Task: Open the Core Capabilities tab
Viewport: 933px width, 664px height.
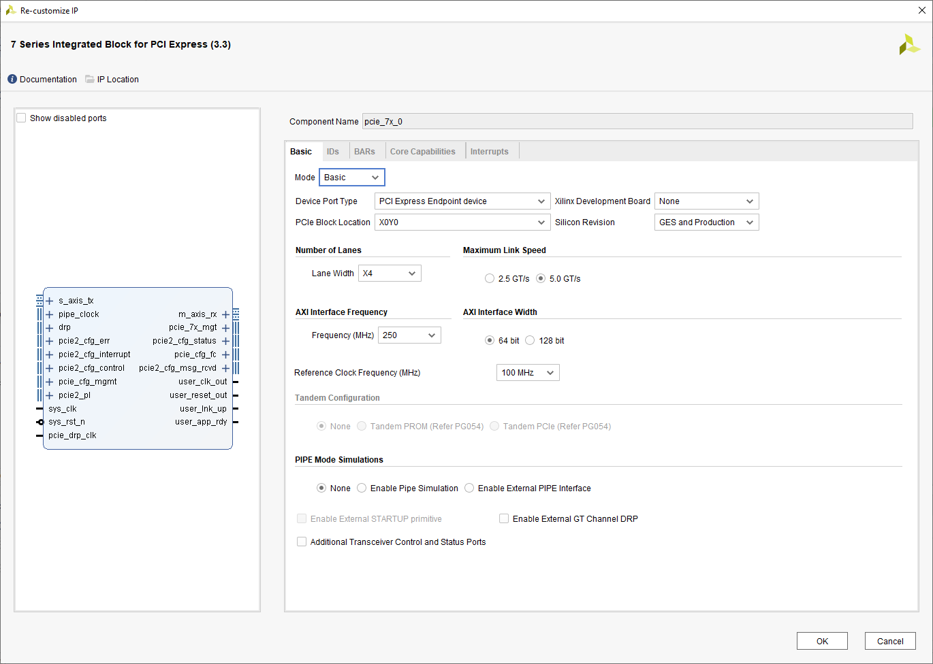Action: click(422, 151)
